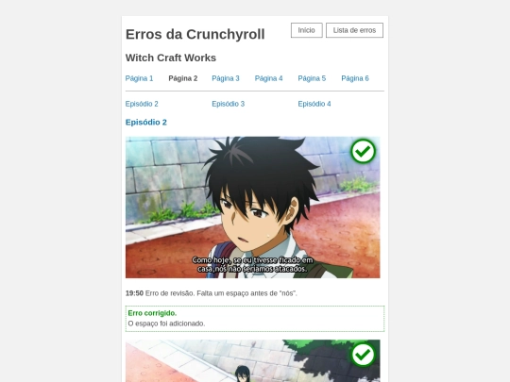Click the bold Episódio 2 heading link
Image resolution: width=510 pixels, height=382 pixels.
[146, 122]
